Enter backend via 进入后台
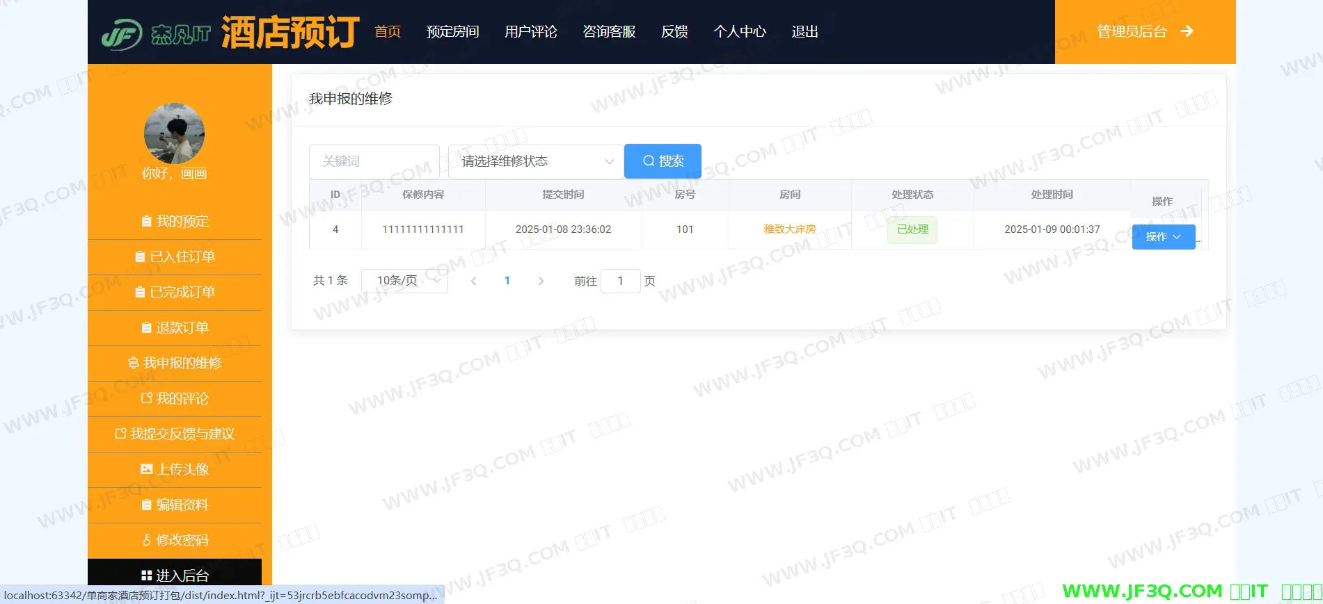This screenshot has width=1323, height=604. 175,575
